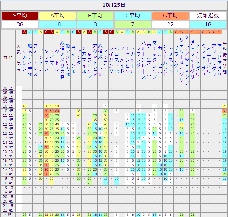Click the 10月25日 date title bar

tap(114, 5)
